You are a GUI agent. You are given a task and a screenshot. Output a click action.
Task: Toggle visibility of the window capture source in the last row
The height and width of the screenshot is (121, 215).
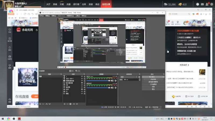tap(82, 94)
